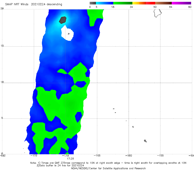Image resolution: width=194 pixels, height=170 pixels.
Task: Click the '18' label under the color bar
Action: pyautogui.click(x=113, y=7)
